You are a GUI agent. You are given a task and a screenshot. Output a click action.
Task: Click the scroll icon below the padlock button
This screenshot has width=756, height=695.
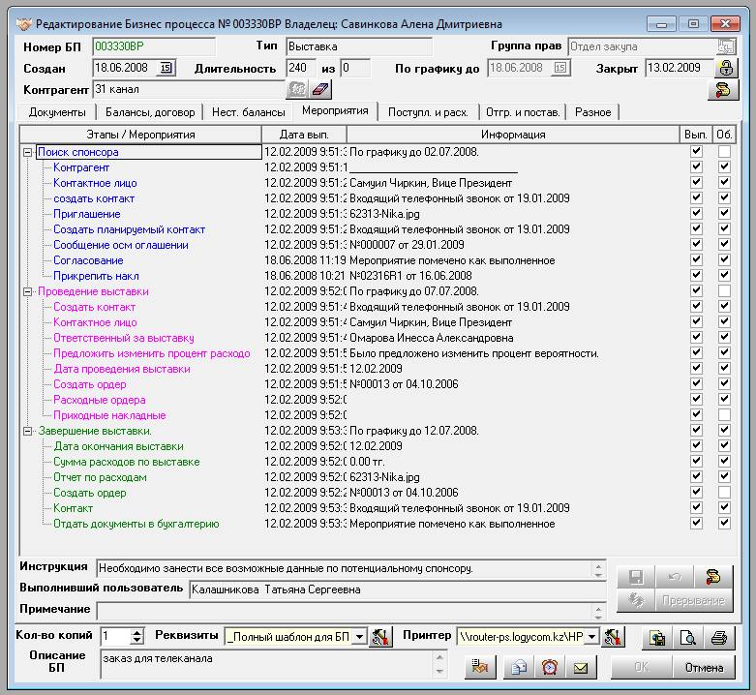click(x=722, y=90)
